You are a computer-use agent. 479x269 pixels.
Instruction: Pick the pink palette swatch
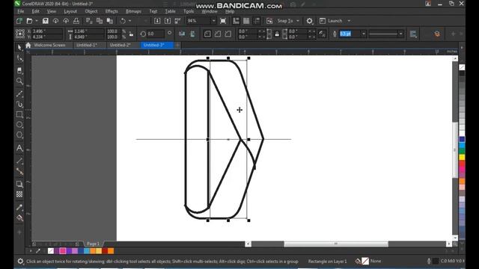tap(63, 251)
